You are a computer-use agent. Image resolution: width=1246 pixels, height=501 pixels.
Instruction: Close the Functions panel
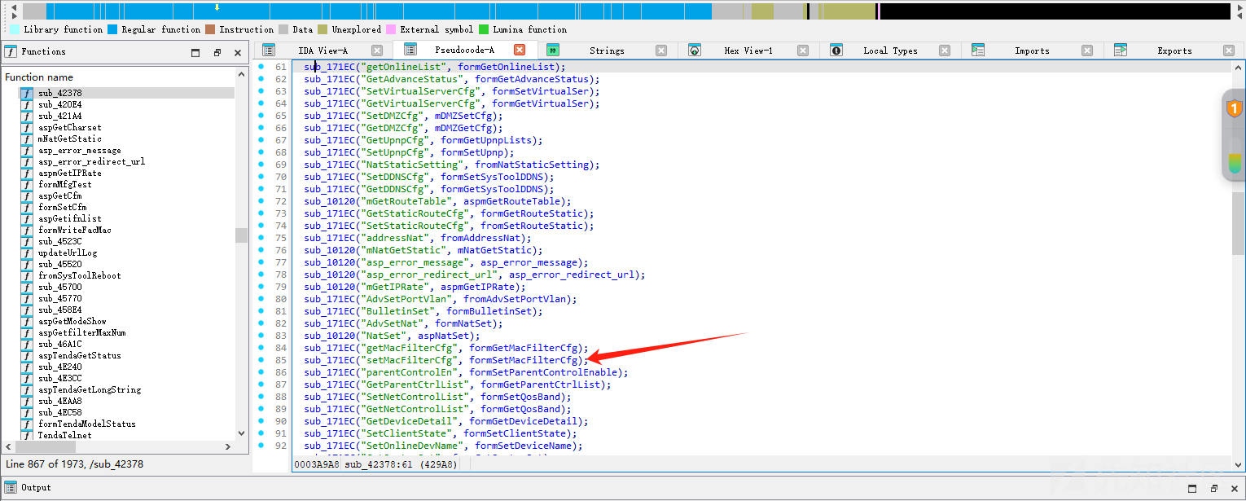[x=238, y=52]
